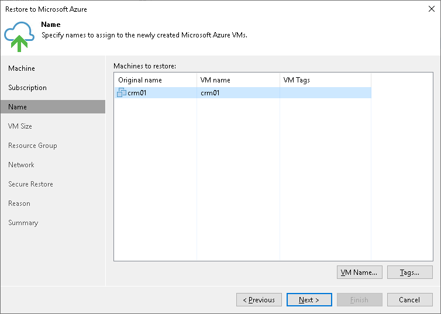Close the Restore to Microsoft Azure dialog
The width and height of the screenshot is (441, 314).
[432, 9]
